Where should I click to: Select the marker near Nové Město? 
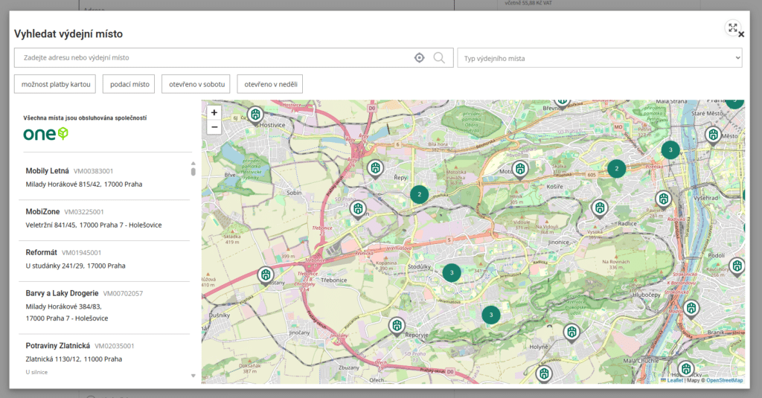[x=713, y=135]
